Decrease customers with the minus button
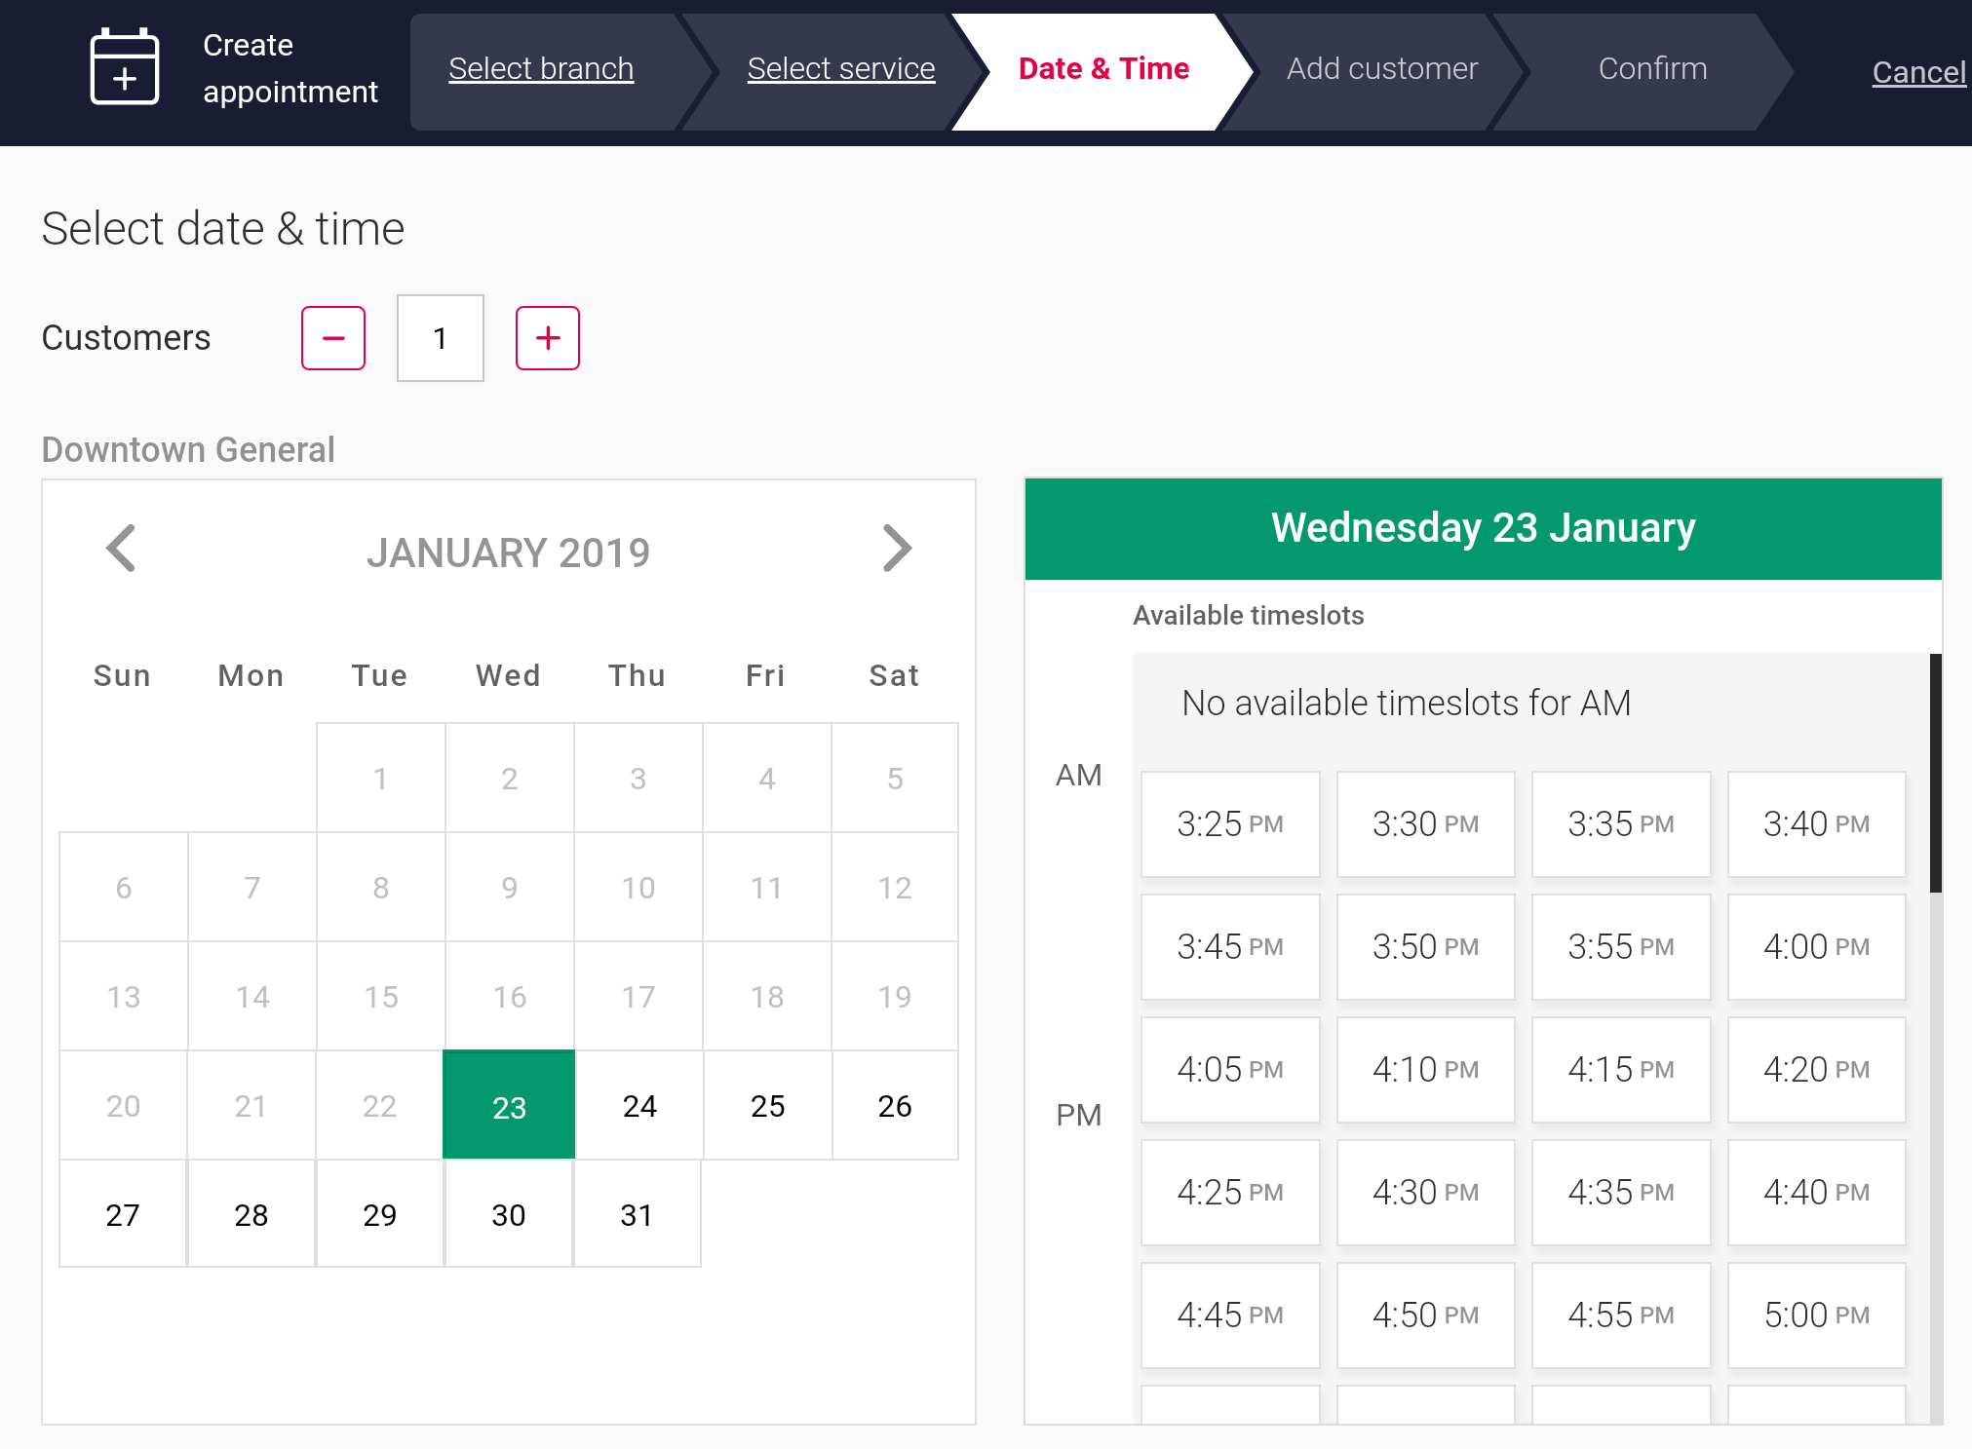Image resolution: width=1972 pixels, height=1449 pixels. point(333,338)
